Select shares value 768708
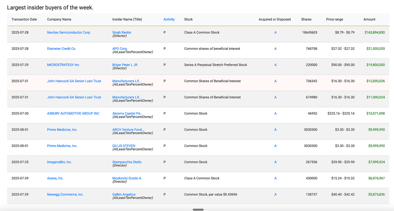This screenshot has width=394, height=211. [311, 49]
